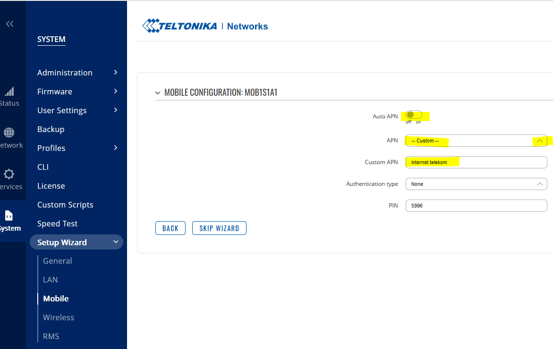The width and height of the screenshot is (553, 349).
Task: Expand User Settings submenu
Action: (x=115, y=110)
